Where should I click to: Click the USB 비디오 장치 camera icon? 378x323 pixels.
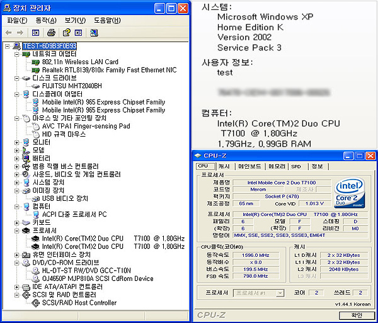coord(36,199)
